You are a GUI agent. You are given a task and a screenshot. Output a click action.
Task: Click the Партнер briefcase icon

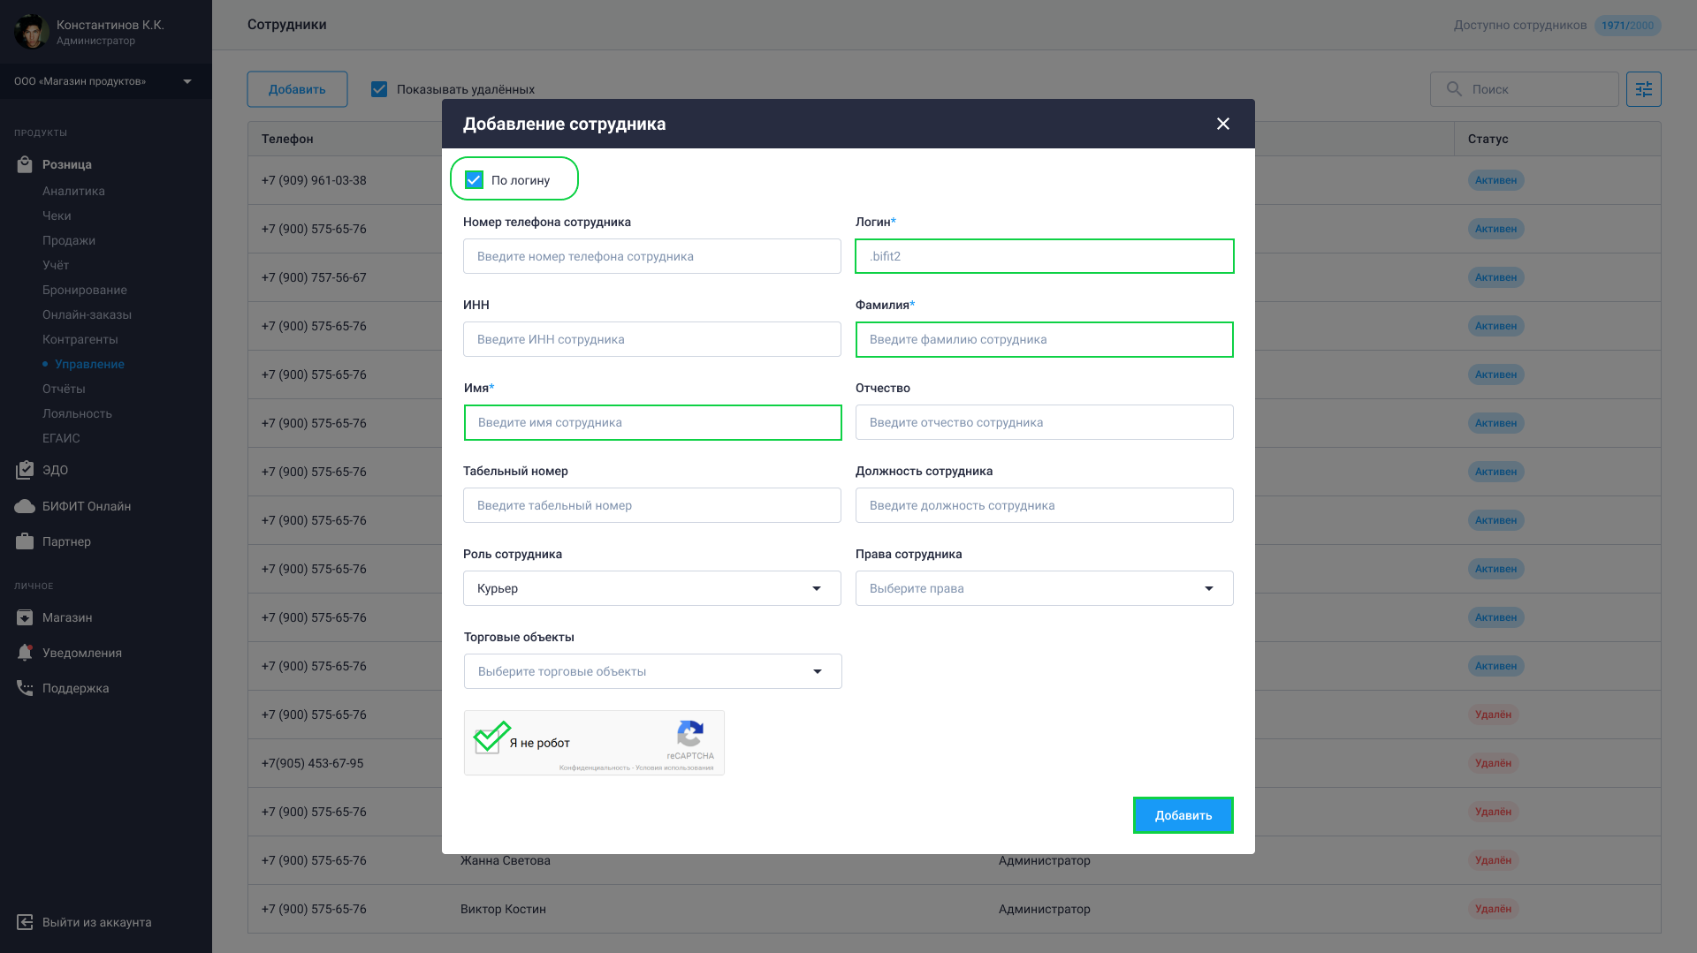coord(25,541)
